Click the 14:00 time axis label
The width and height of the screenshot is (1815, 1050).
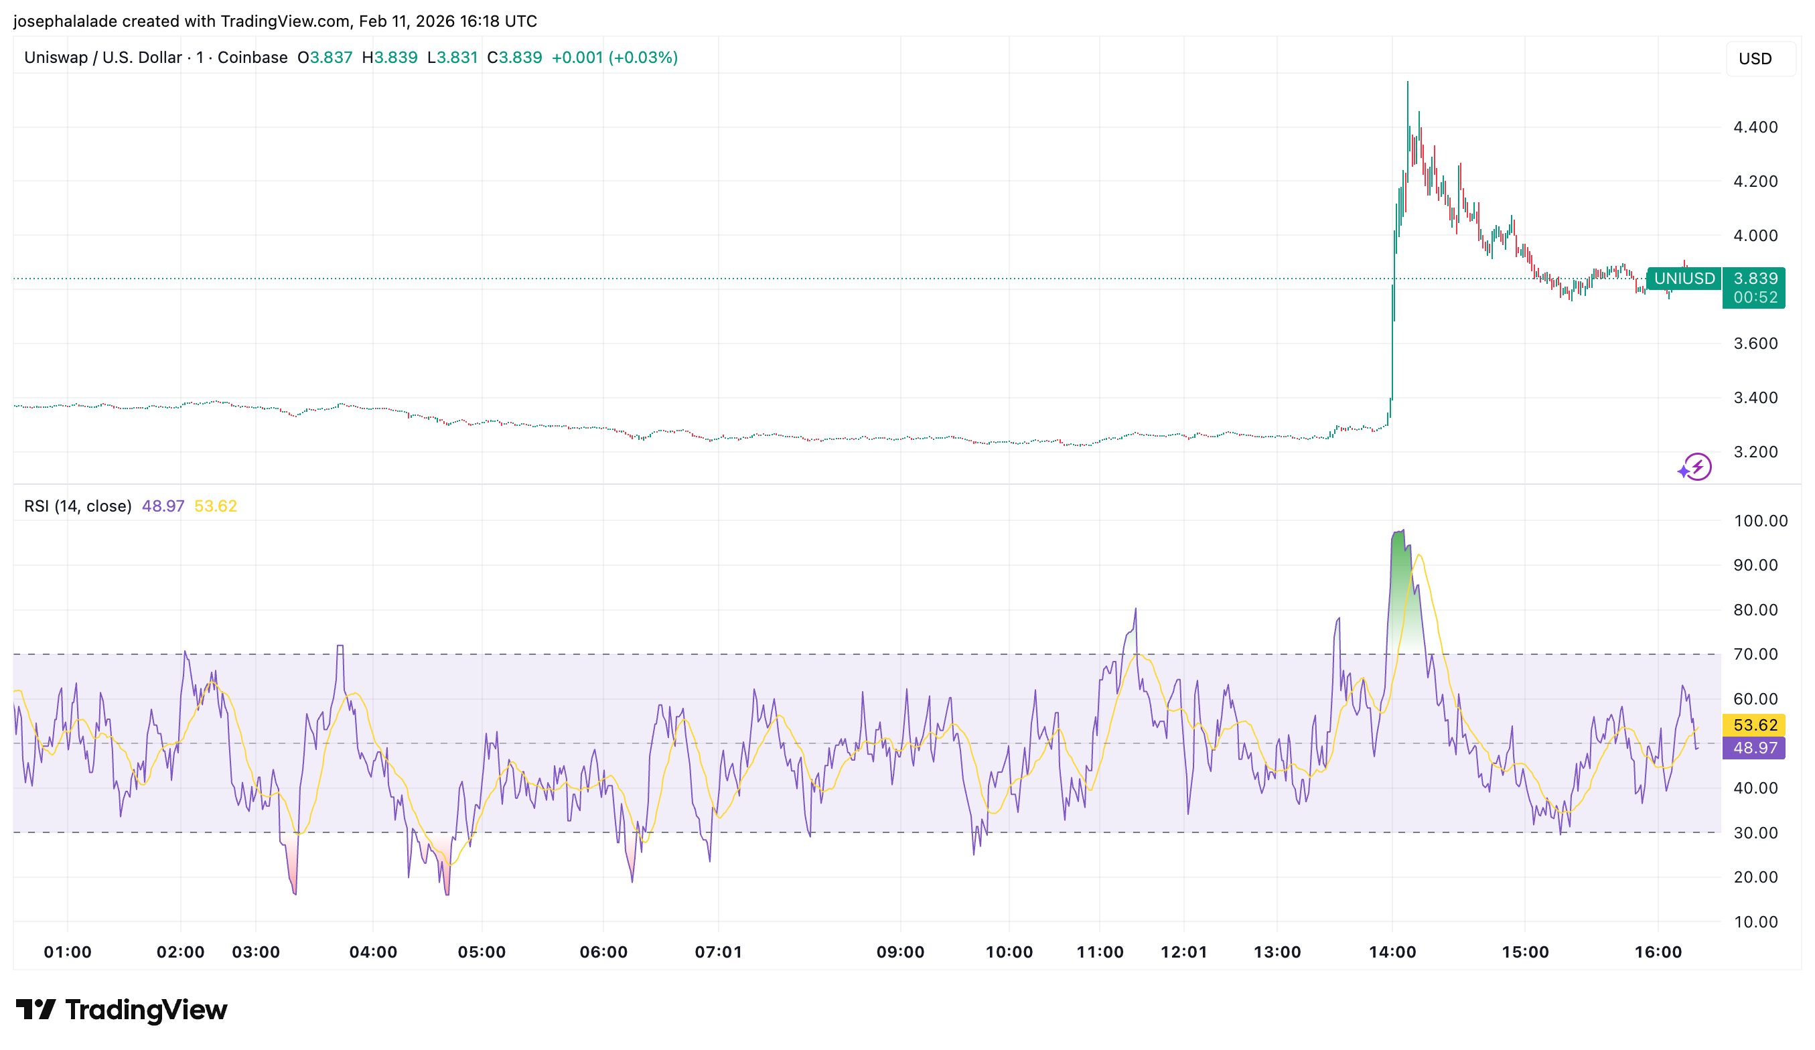pos(1392,952)
